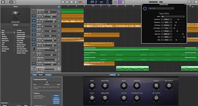
Task: Go to the beginning of the project
Action: pyautogui.click(x=71, y=2)
